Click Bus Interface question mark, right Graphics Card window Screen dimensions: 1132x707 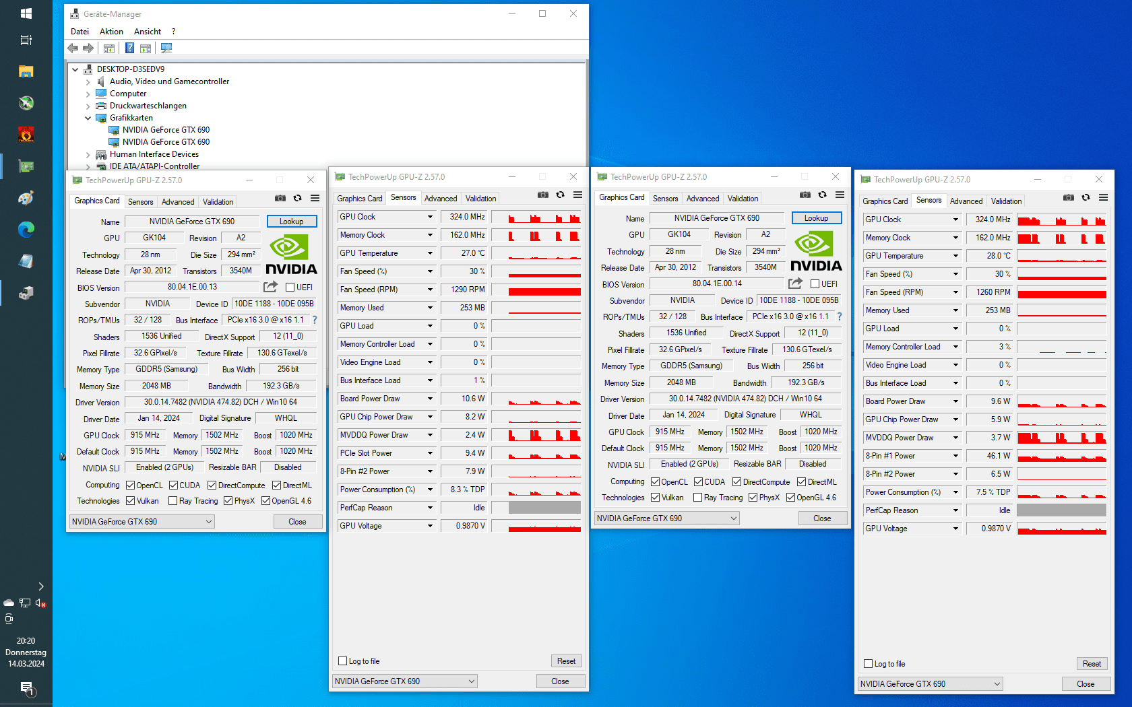point(839,316)
